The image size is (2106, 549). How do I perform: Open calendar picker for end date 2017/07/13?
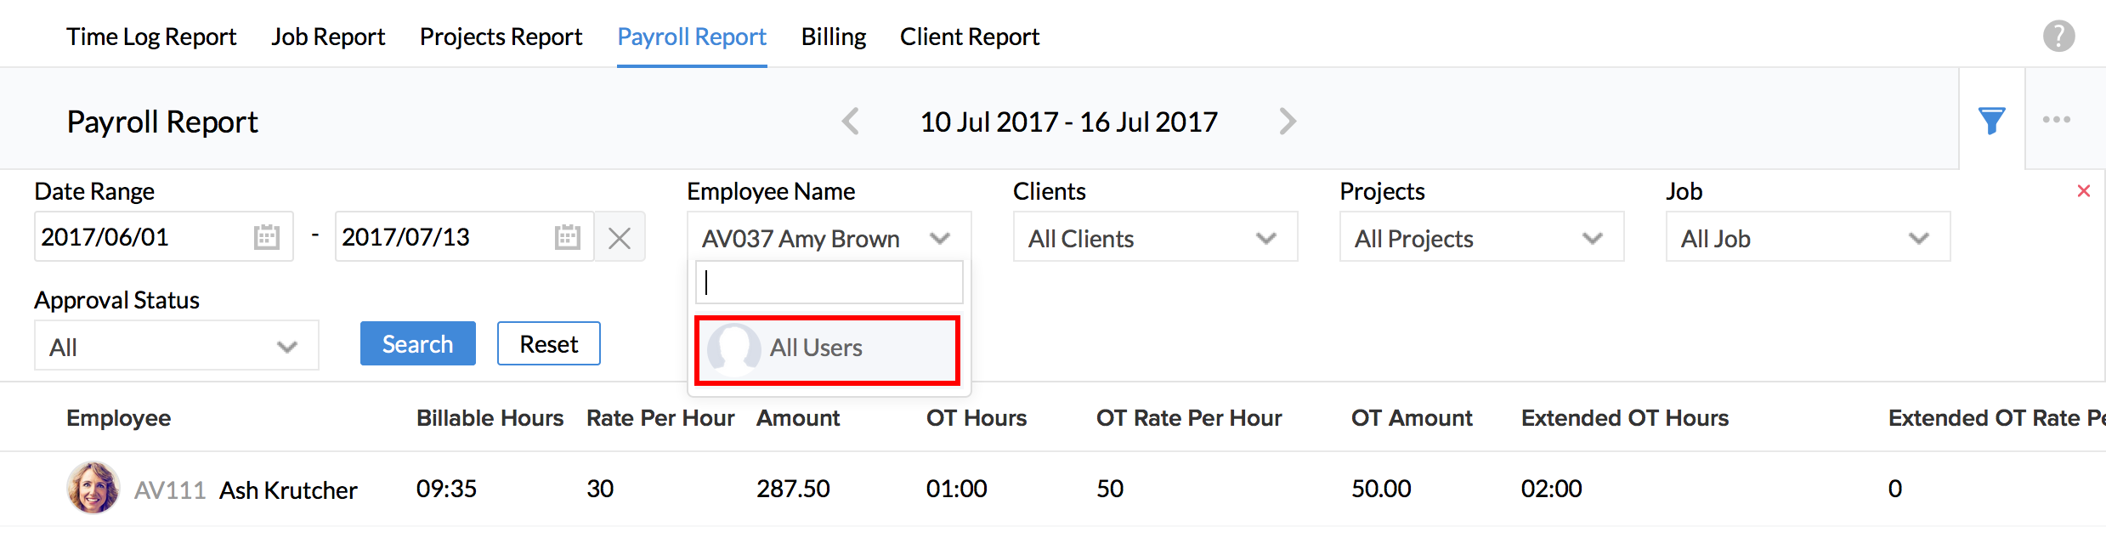(x=567, y=236)
